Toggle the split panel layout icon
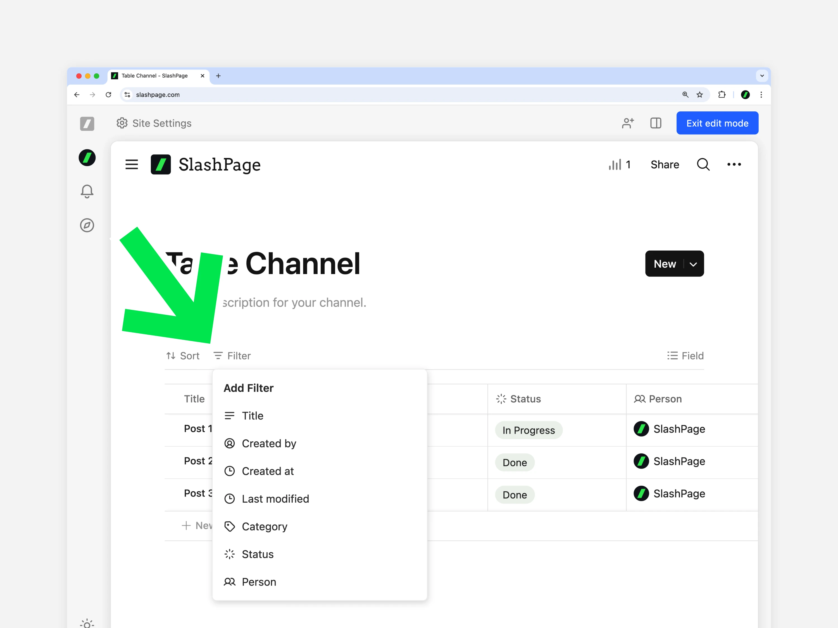This screenshot has width=838, height=628. (656, 123)
